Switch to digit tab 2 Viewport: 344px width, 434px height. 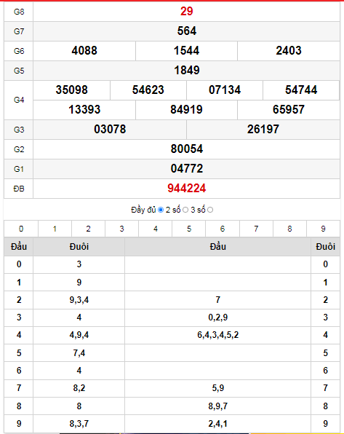point(88,229)
